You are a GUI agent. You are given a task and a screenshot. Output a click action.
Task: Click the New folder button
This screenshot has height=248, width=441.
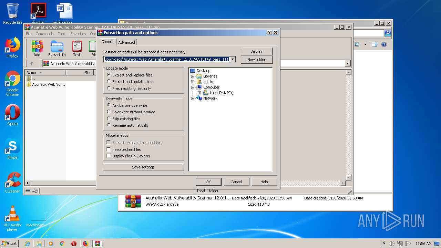[256, 60]
